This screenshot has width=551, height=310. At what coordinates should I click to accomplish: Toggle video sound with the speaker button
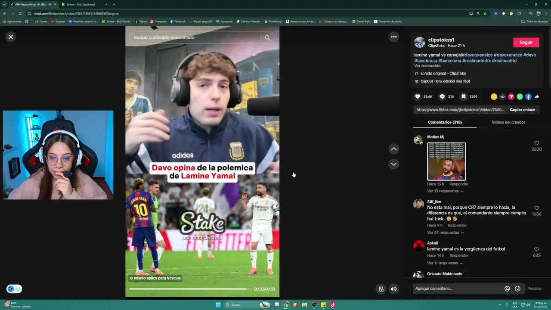(x=393, y=289)
